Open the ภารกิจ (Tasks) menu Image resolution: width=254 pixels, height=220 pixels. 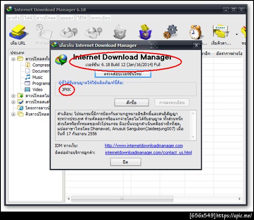click(14, 18)
